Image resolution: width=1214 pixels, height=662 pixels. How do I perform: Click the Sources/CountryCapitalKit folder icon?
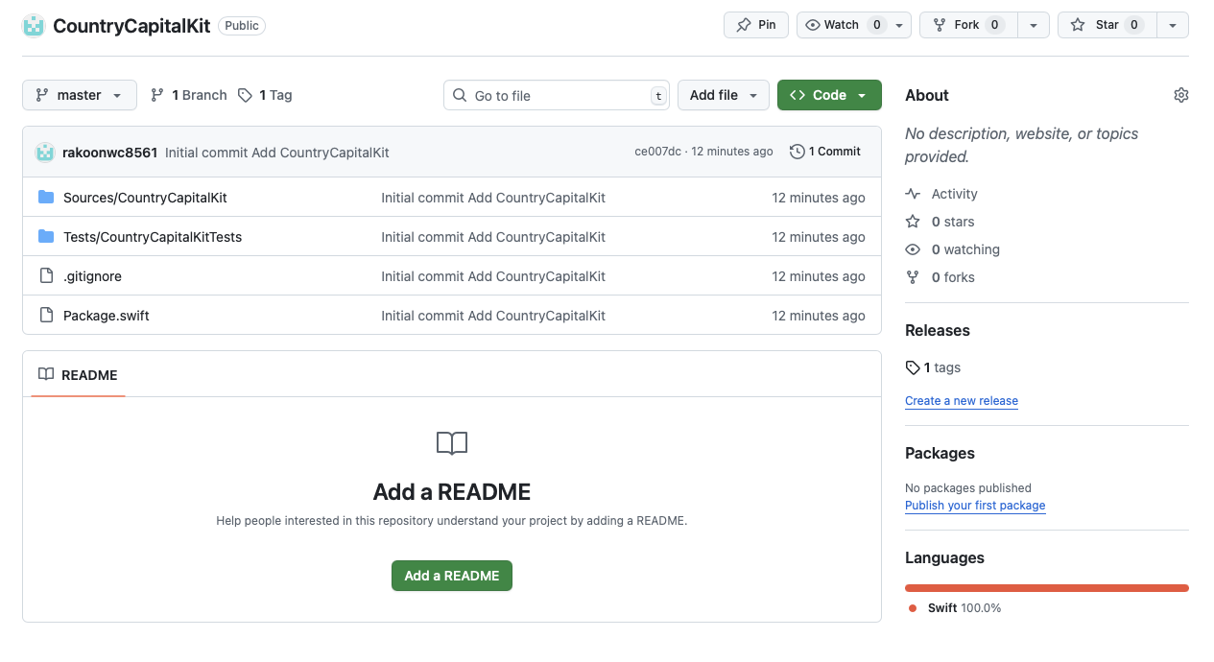(46, 197)
